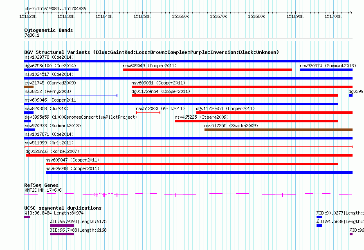Click the 151680k ruler position
The image size is (364, 250).
tap(256, 16)
